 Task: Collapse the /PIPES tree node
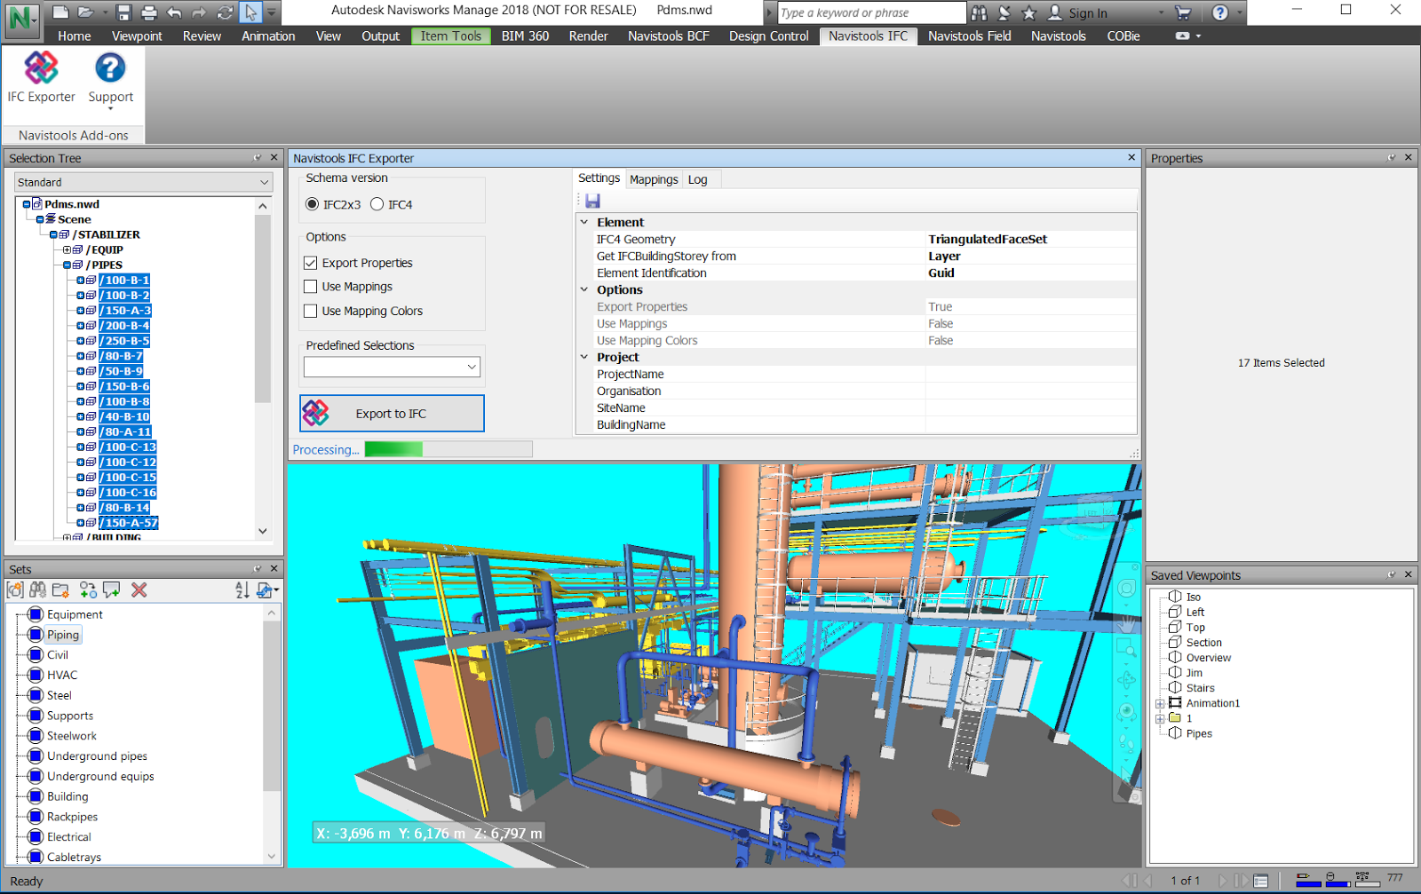pyautogui.click(x=67, y=265)
